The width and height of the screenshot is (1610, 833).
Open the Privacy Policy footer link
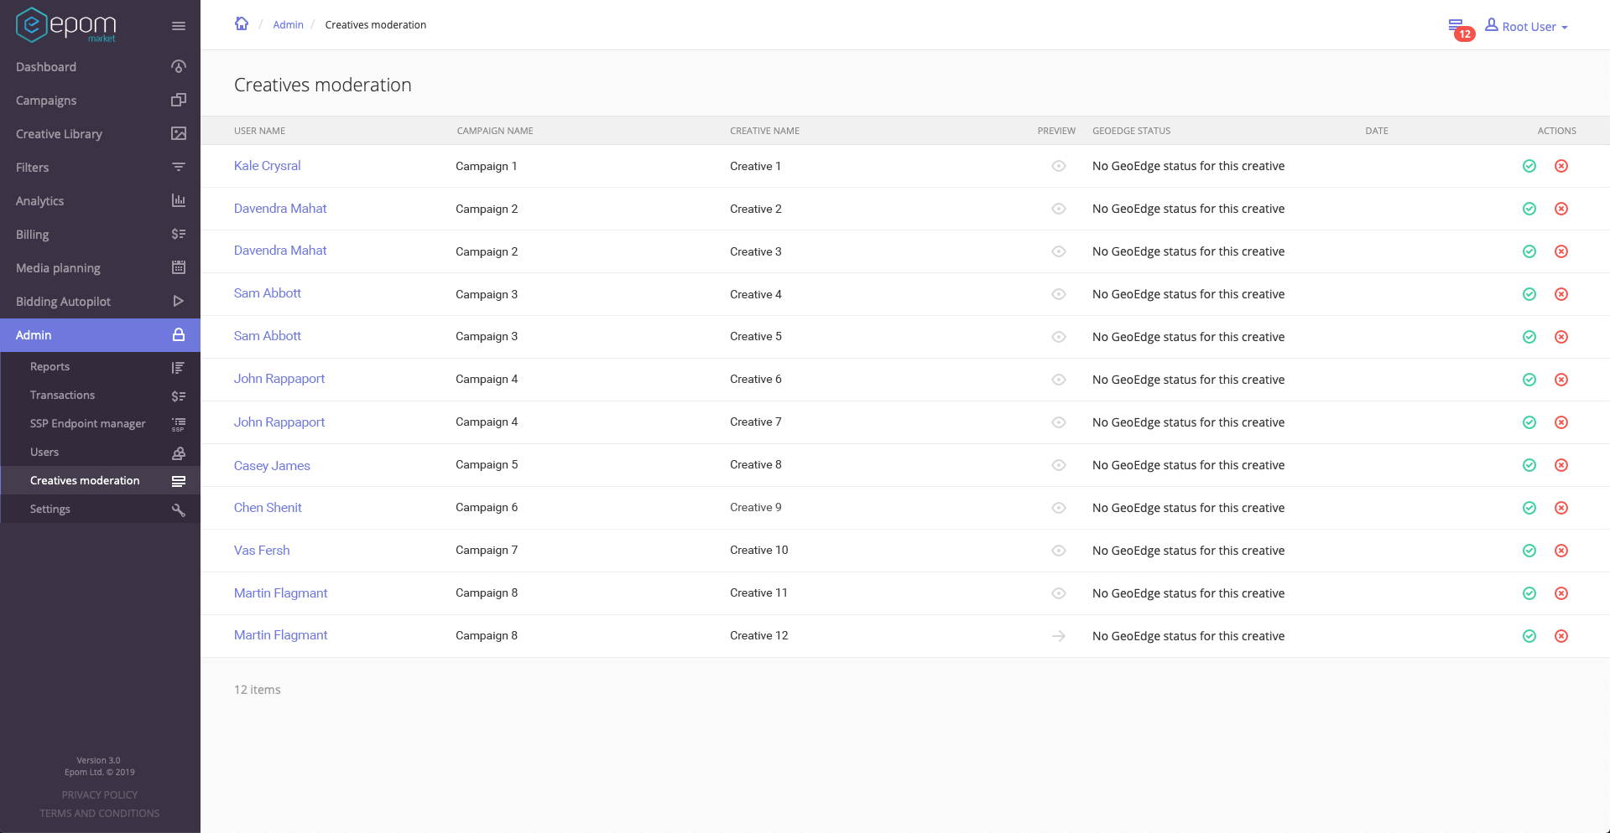99,795
